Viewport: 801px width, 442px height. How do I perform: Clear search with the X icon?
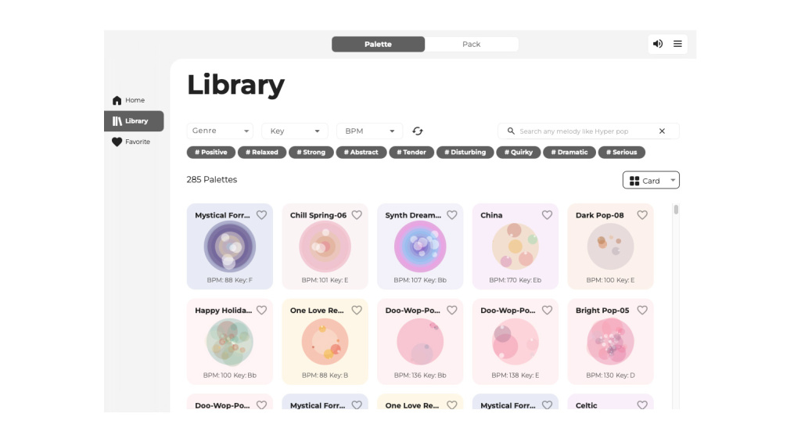662,131
